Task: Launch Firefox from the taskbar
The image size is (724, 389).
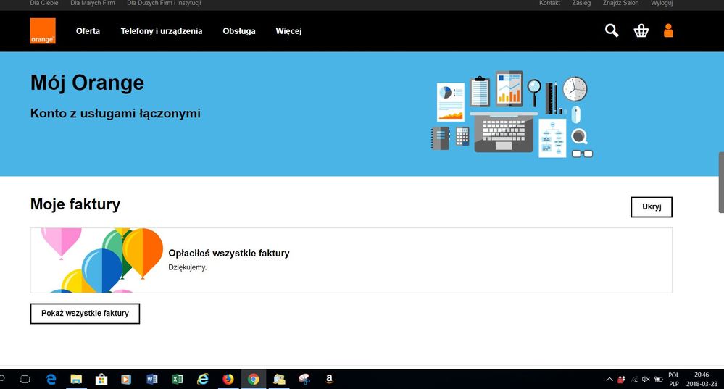Action: [x=228, y=379]
